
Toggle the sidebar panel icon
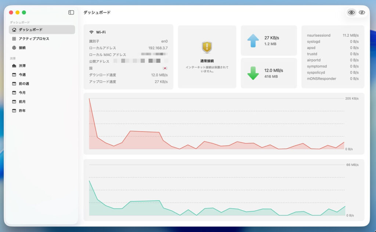(x=71, y=13)
